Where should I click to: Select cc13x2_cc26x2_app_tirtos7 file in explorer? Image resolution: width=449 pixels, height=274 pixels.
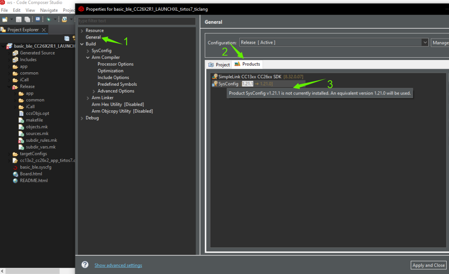coord(47,160)
